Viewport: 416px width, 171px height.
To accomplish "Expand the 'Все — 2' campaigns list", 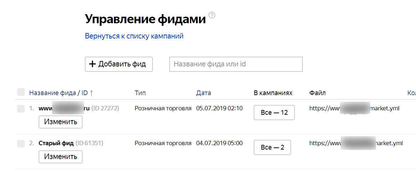I will 272,147.
